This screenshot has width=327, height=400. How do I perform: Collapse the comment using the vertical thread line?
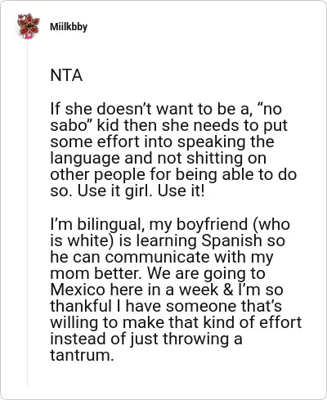point(27,213)
